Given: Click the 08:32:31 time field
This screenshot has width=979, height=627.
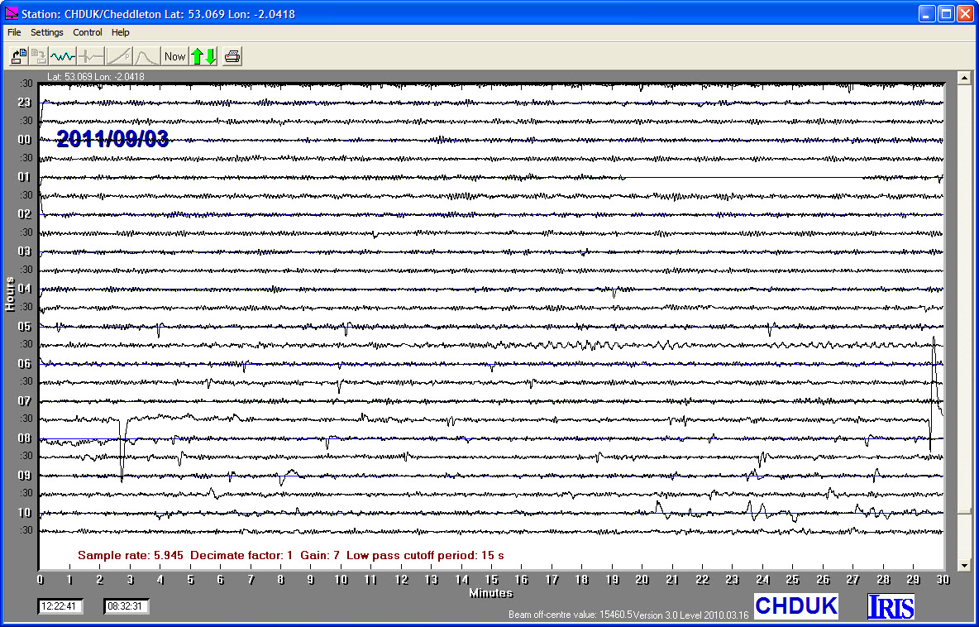Looking at the screenshot, I should coord(127,605).
